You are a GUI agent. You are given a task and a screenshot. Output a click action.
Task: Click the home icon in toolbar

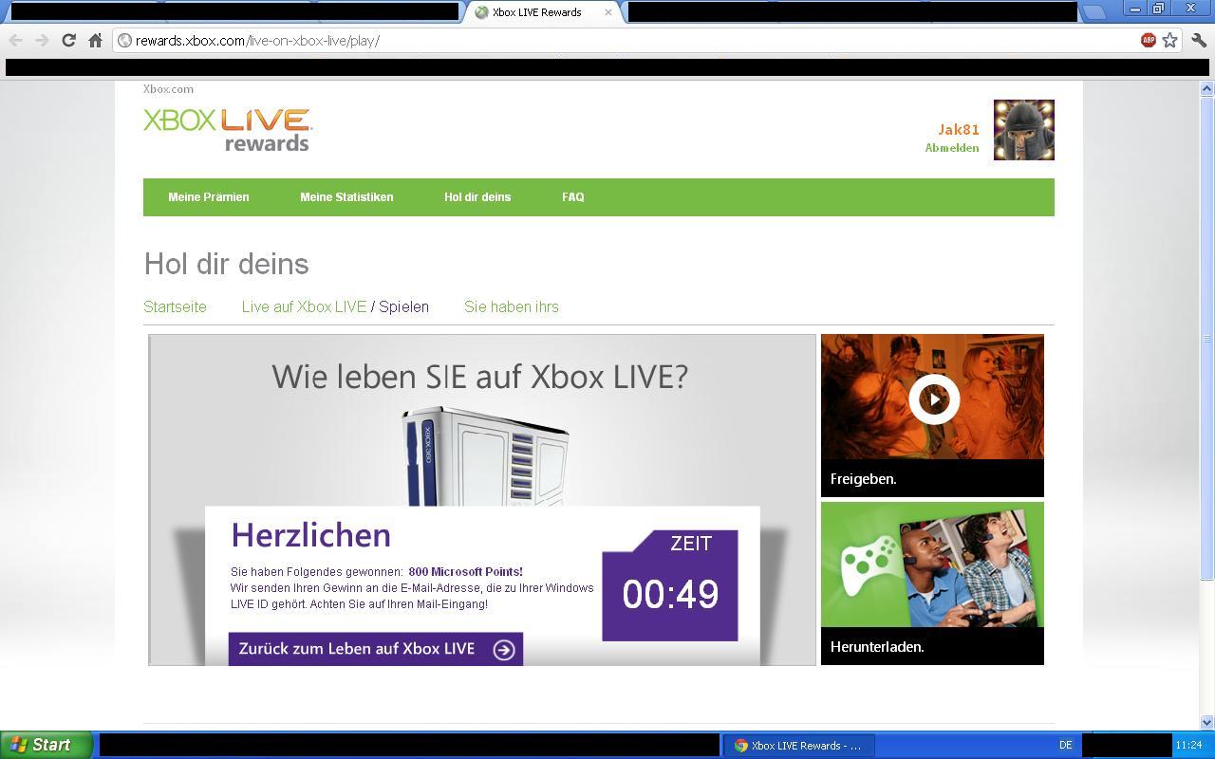[95, 40]
